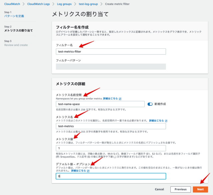Image resolution: width=213 pixels, height=195 pixels.
Task: Select Step 2 メトリクスの割り当て in sidebar
Action: point(18,31)
